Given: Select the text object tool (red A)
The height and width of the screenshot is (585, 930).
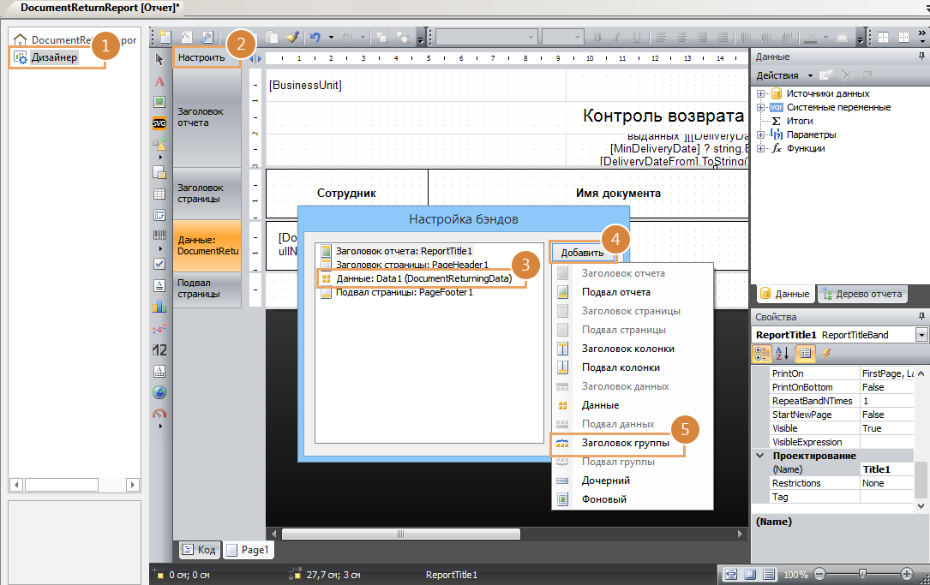Looking at the screenshot, I should coord(159,81).
